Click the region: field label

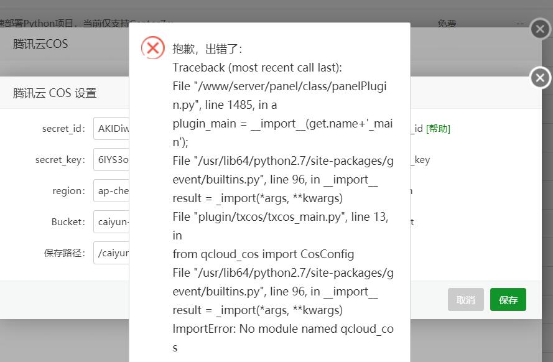(69, 191)
